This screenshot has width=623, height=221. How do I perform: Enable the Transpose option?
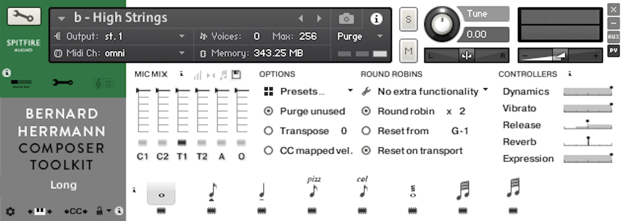pos(268,131)
